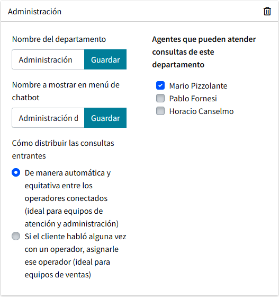Delete the Administración department with trash icon
279x297 pixels.
[x=267, y=11]
